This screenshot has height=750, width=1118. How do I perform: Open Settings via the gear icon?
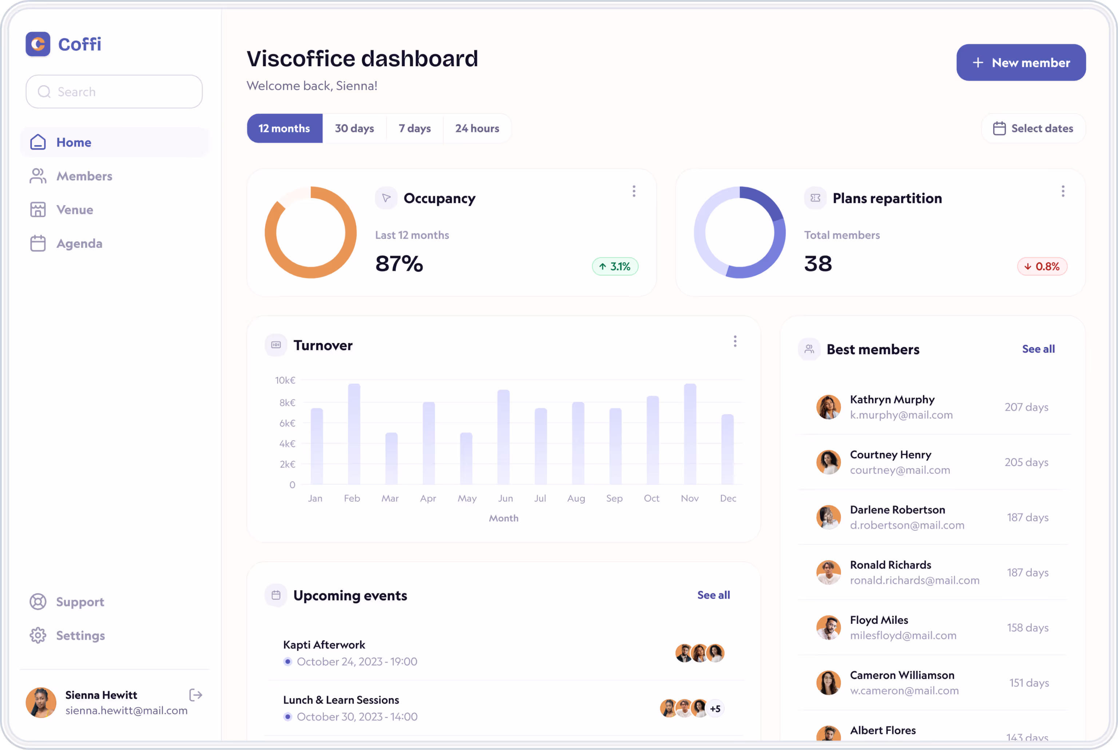click(x=38, y=635)
